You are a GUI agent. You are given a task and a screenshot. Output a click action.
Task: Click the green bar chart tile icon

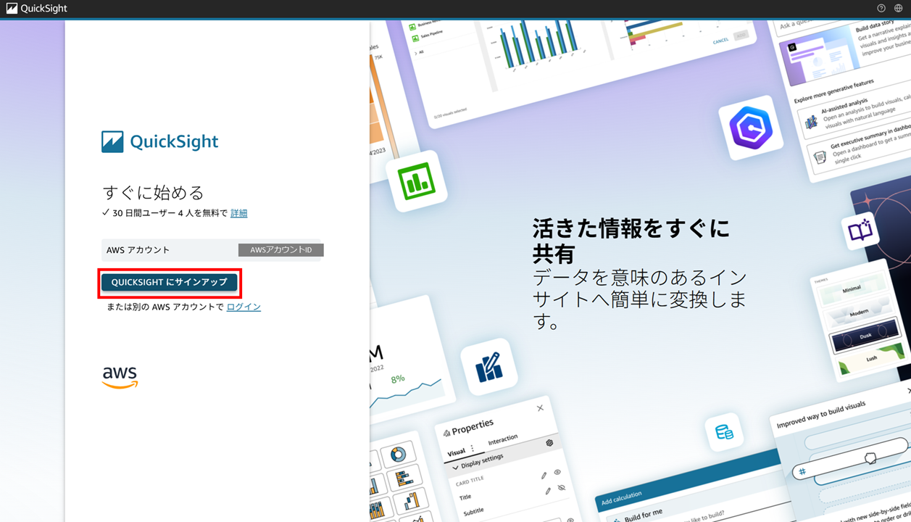coord(417,181)
